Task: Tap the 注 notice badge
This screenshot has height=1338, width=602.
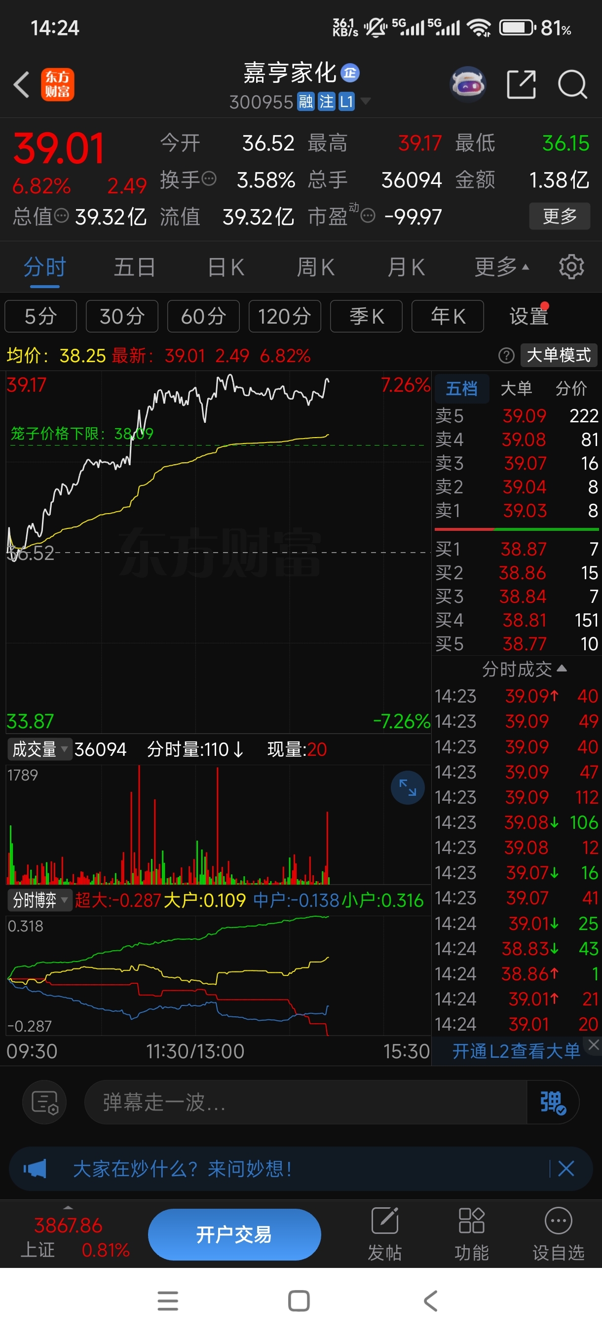Action: tap(326, 101)
